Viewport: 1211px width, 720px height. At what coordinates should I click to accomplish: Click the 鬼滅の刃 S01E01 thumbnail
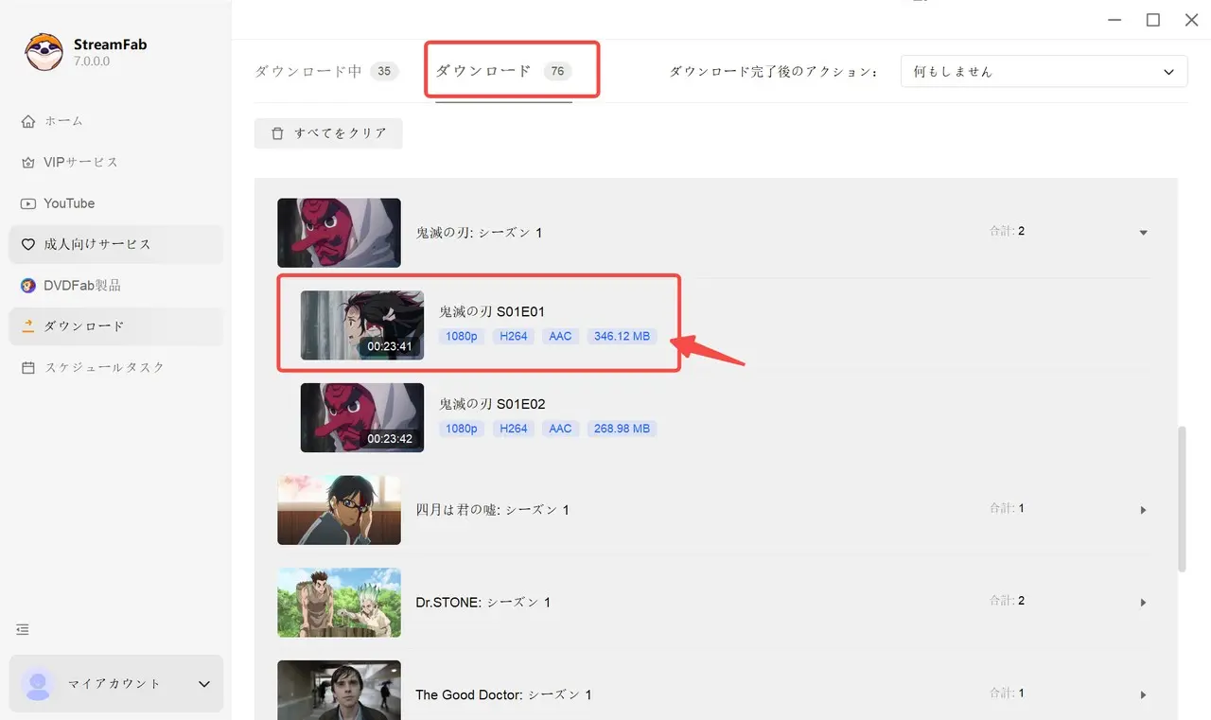362,325
